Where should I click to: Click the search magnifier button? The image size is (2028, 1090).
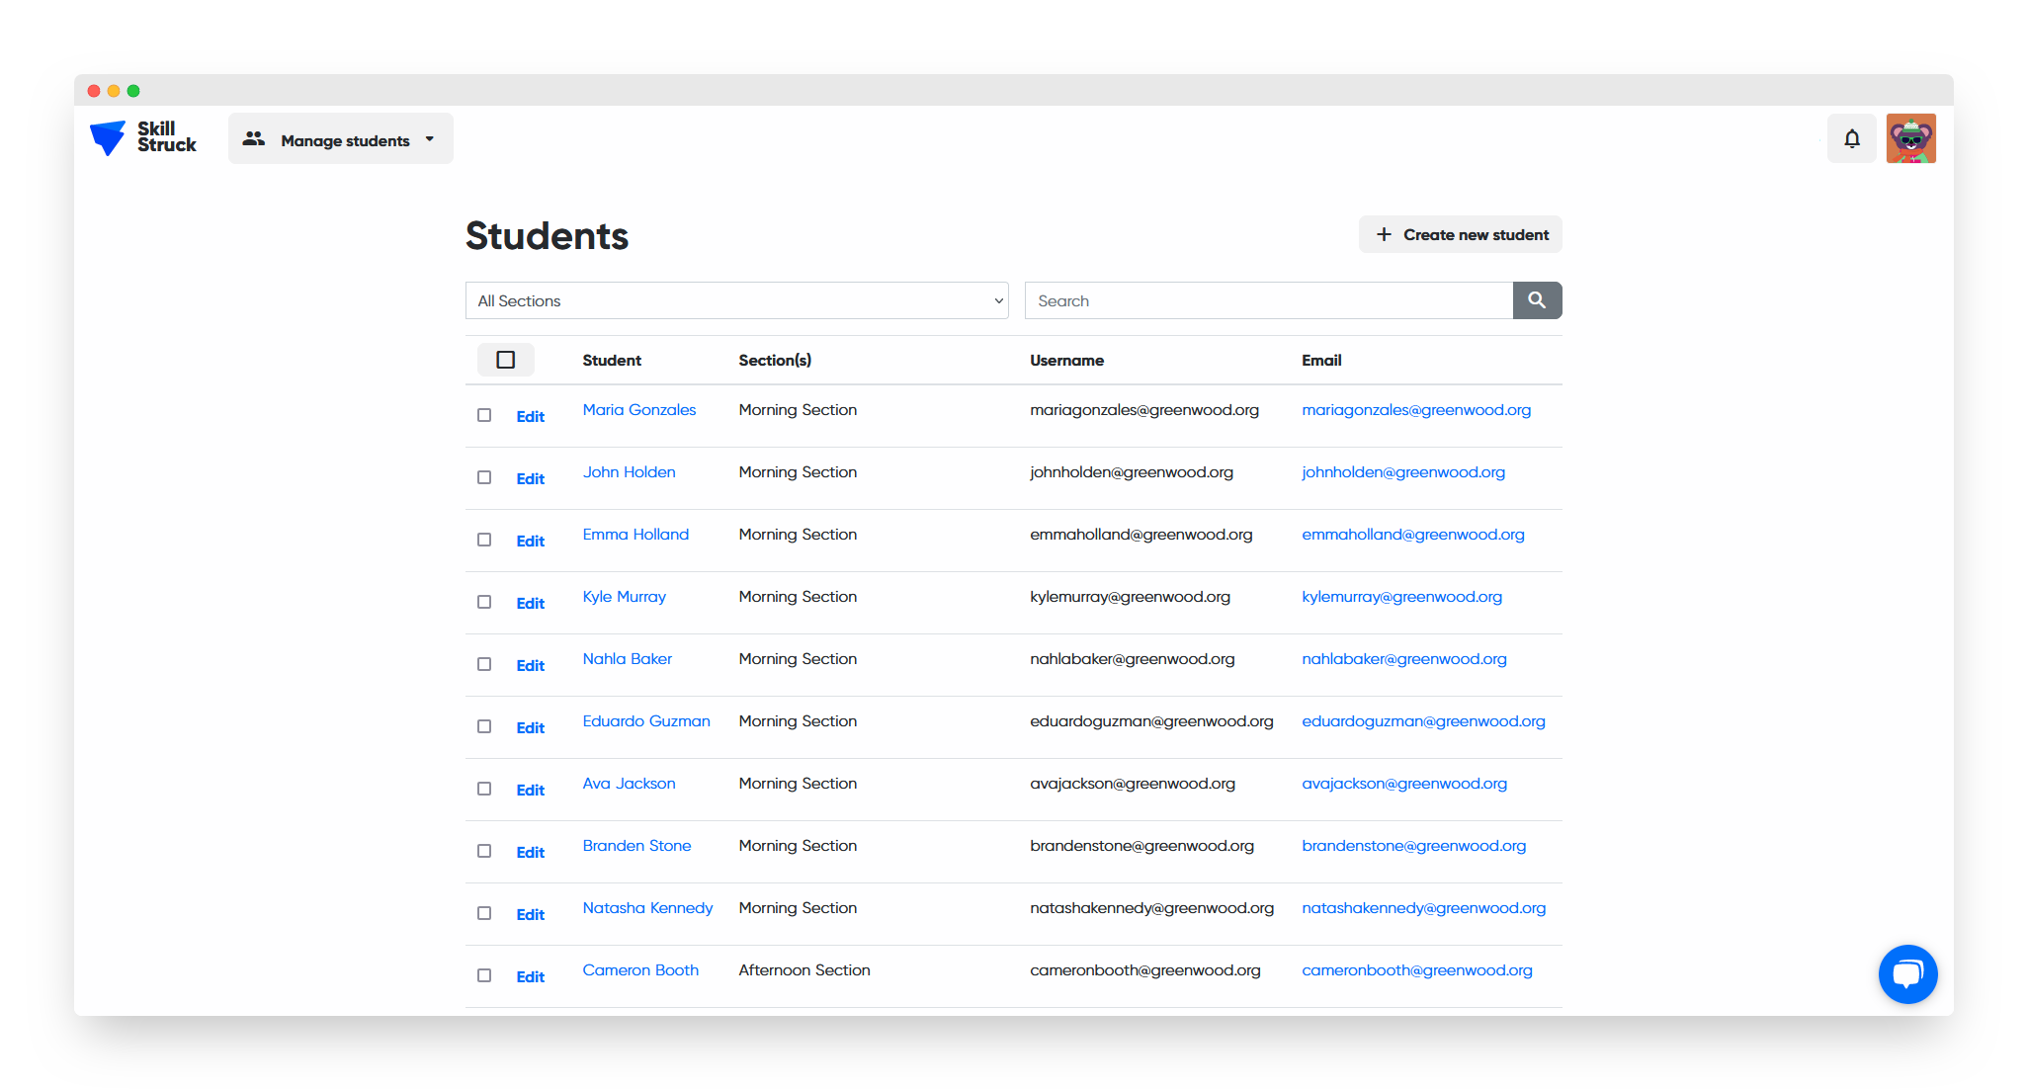1537,300
